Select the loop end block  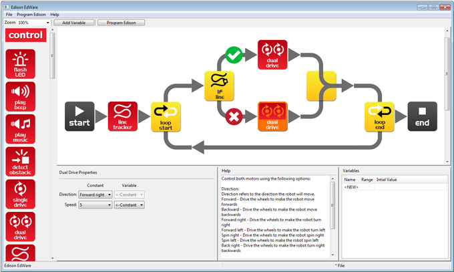[x=379, y=116]
